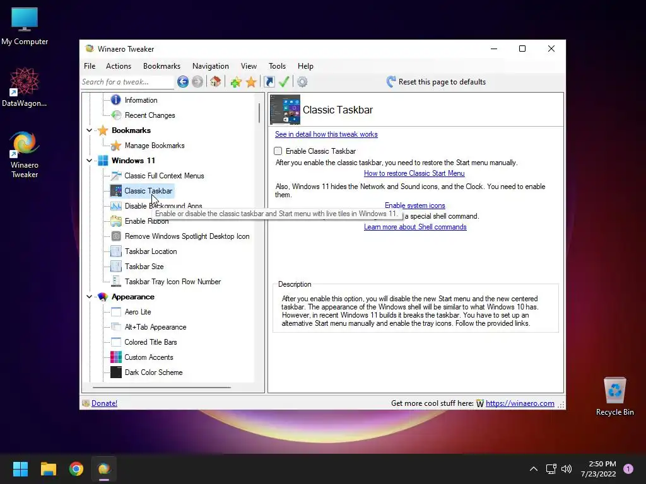Select 'Colored Title Bars' tree item
Viewport: 646px width, 484px height.
150,342
